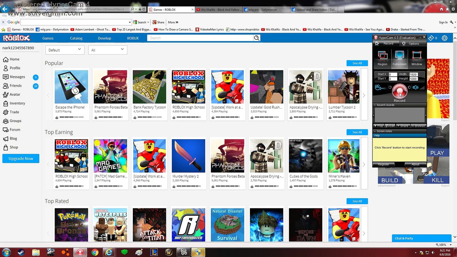Open Shop in the Roblox sidebar
The image size is (457, 257).
(11, 147)
